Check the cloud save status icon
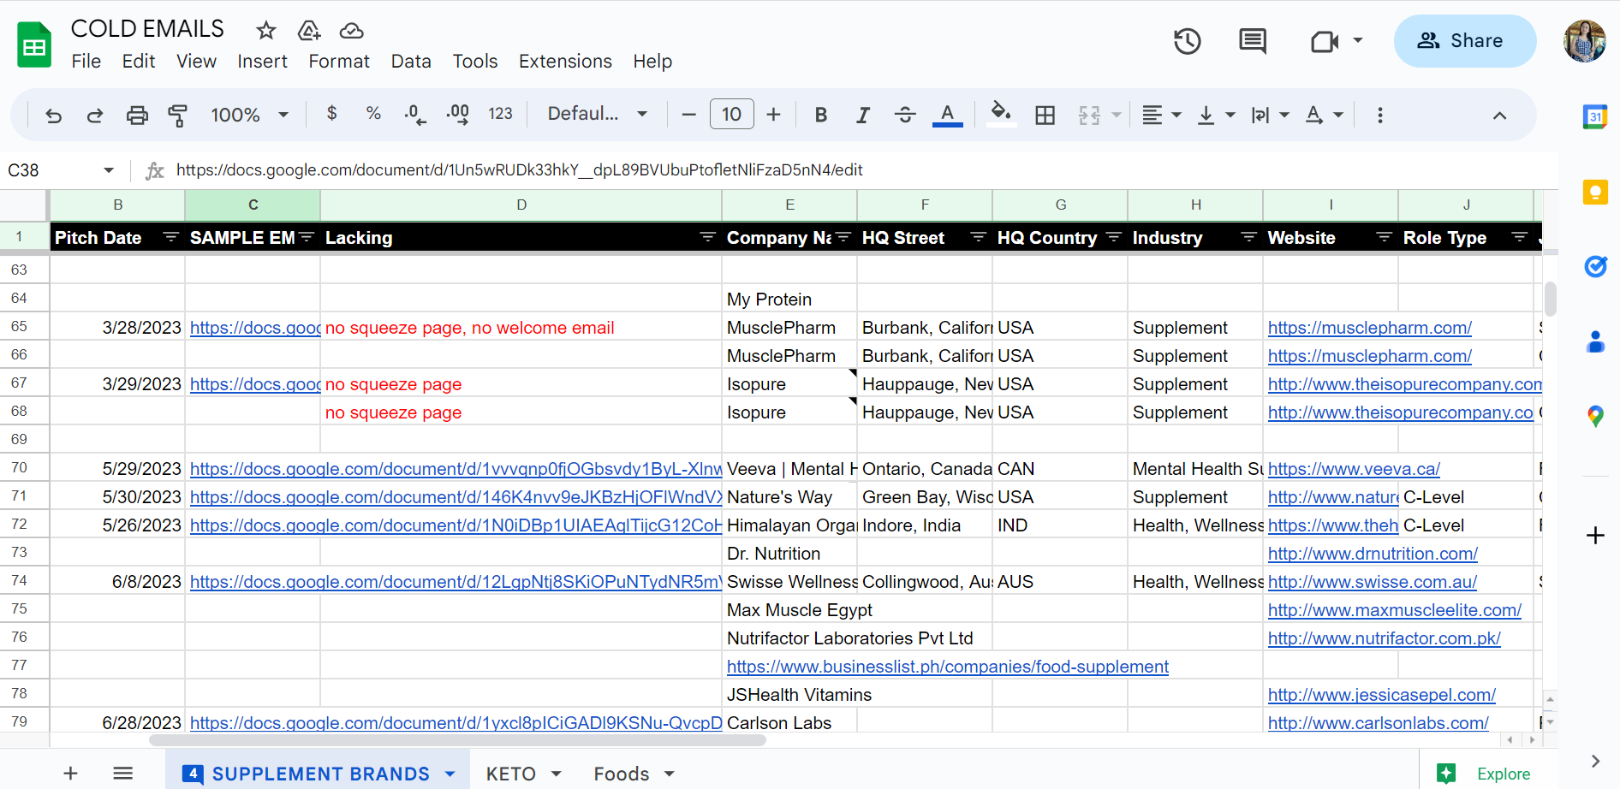The width and height of the screenshot is (1620, 789). click(x=351, y=31)
